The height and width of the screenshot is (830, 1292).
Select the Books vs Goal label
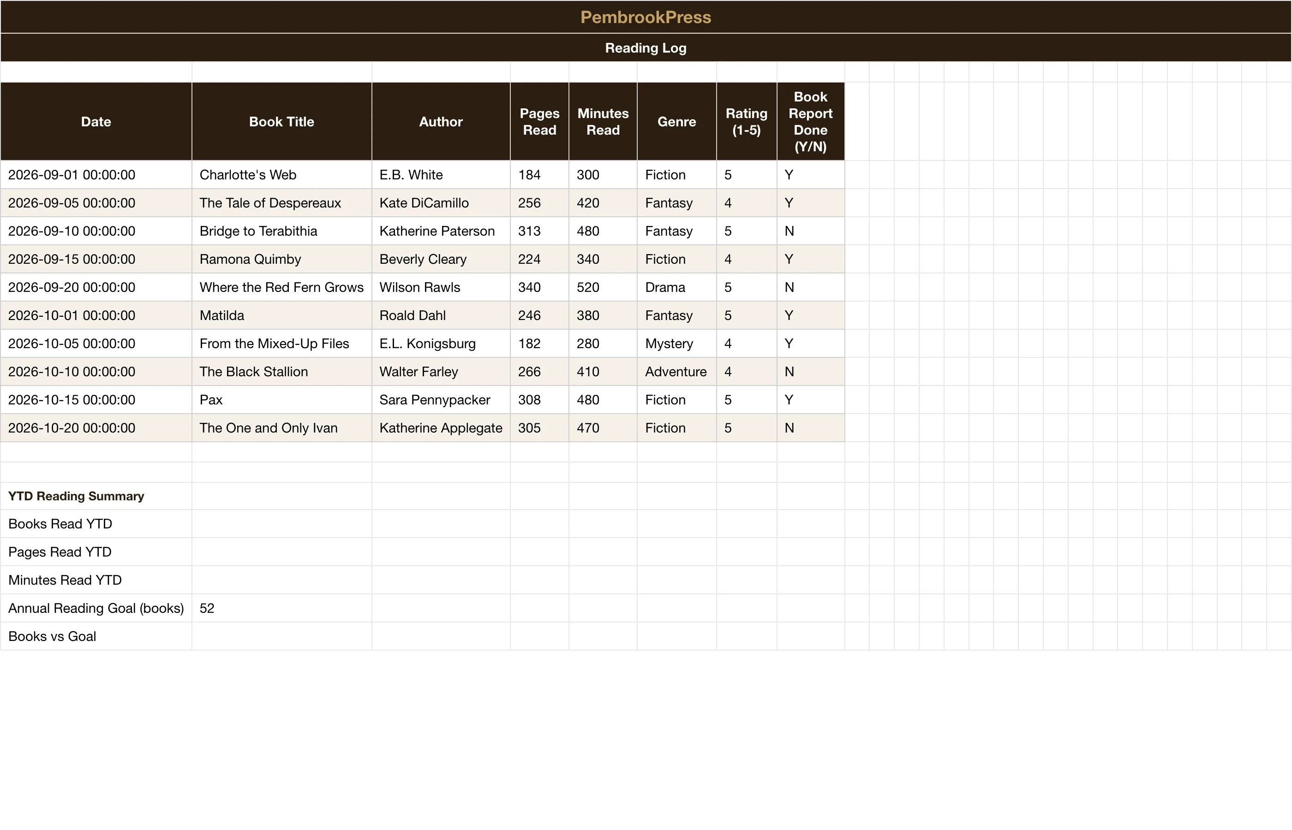pos(96,636)
